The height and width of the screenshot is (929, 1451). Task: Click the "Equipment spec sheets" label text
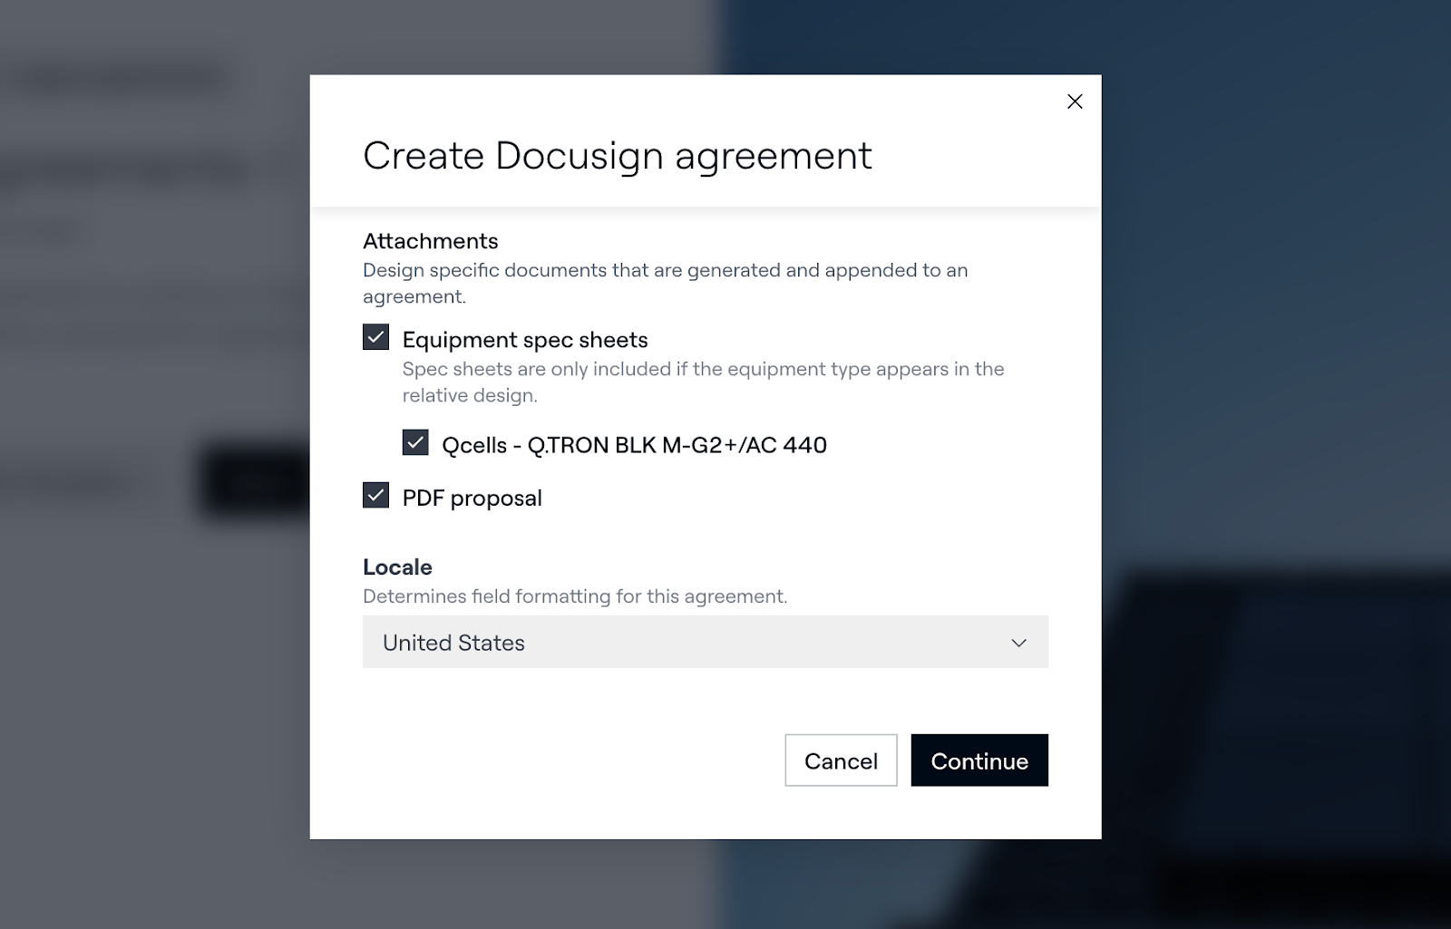point(524,340)
